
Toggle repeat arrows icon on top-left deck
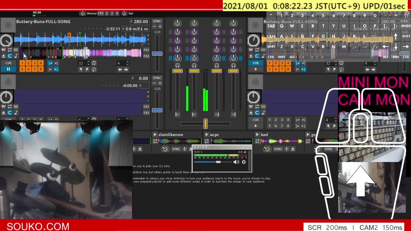click(x=10, y=50)
